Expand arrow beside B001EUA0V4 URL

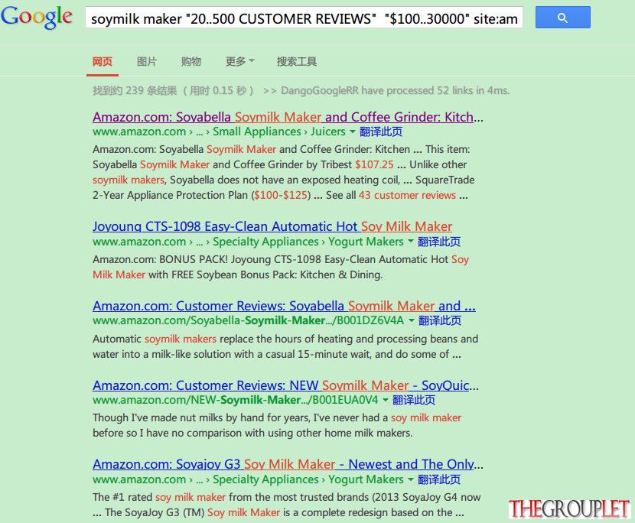point(385,400)
